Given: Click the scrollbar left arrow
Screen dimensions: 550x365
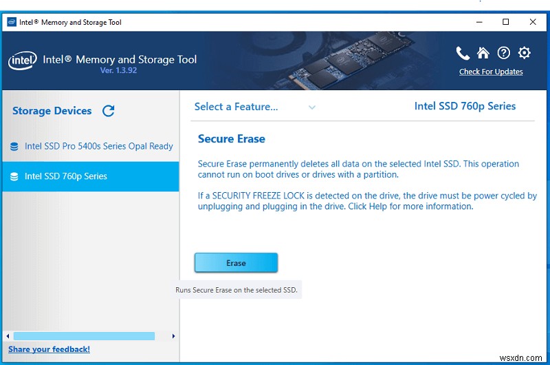Looking at the screenshot, I should tap(9, 336).
